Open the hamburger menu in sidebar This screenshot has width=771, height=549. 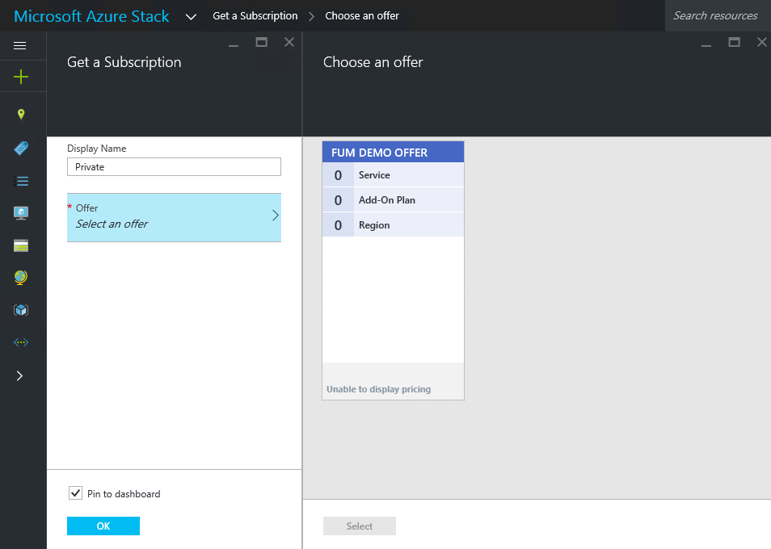coord(20,46)
